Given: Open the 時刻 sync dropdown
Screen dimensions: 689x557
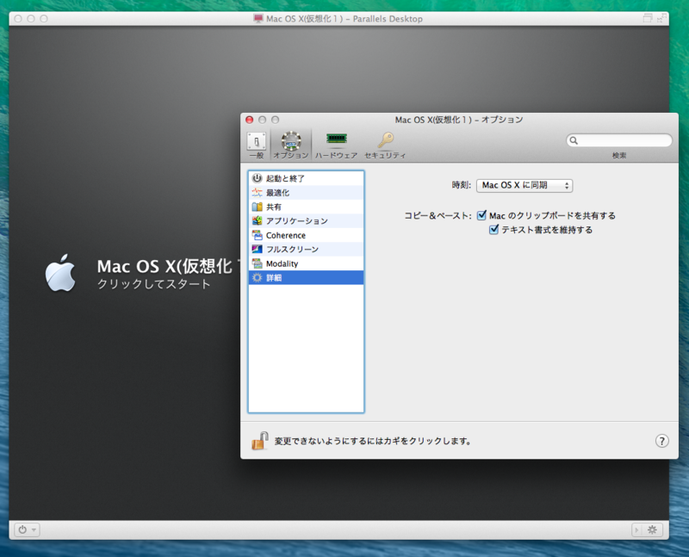Looking at the screenshot, I should point(525,185).
